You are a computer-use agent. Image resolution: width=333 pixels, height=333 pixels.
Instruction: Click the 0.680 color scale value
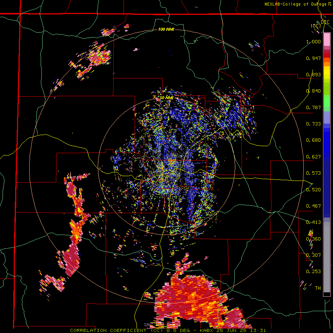pos(313,140)
